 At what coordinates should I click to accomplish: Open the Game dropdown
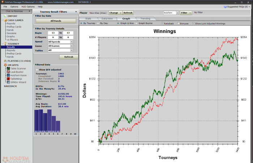(72, 46)
